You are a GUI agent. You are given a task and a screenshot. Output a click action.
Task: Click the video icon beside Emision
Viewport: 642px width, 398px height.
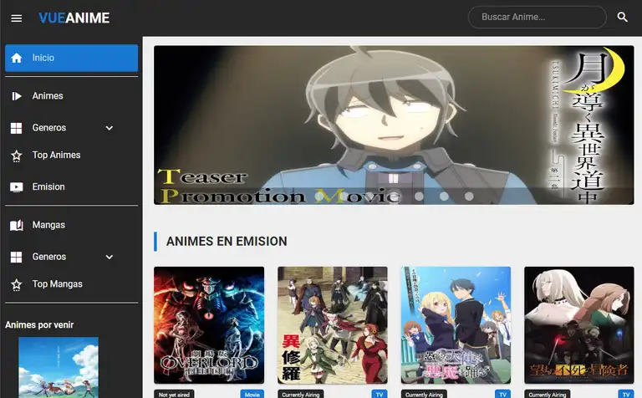pyautogui.click(x=17, y=187)
